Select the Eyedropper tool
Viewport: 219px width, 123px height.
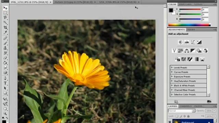click(5, 32)
